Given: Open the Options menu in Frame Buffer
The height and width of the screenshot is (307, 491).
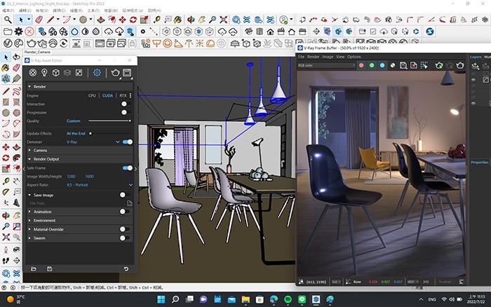Looking at the screenshot, I should (354, 57).
